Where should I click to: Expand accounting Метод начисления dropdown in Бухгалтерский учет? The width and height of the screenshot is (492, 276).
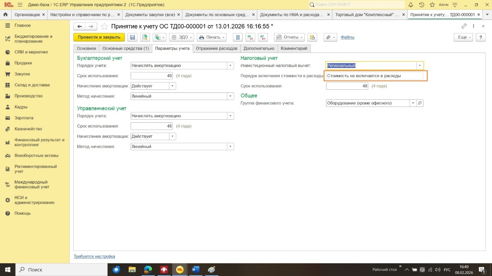click(230, 96)
